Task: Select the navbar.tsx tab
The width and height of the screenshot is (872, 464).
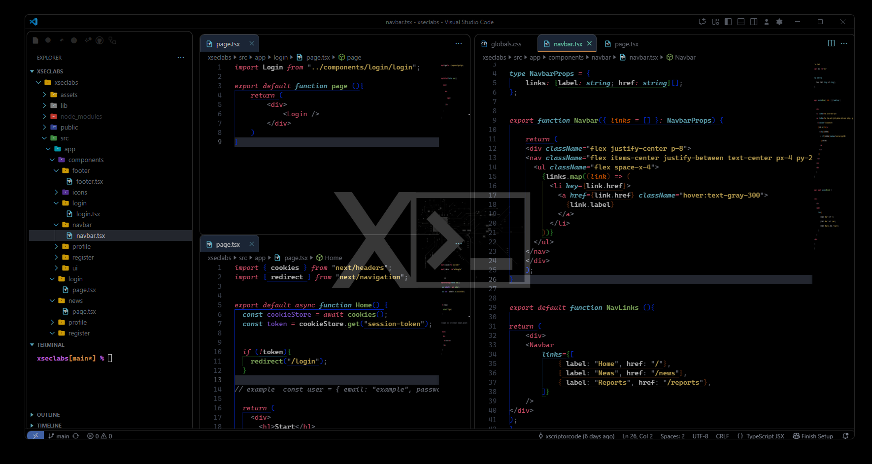Action: [x=567, y=44]
